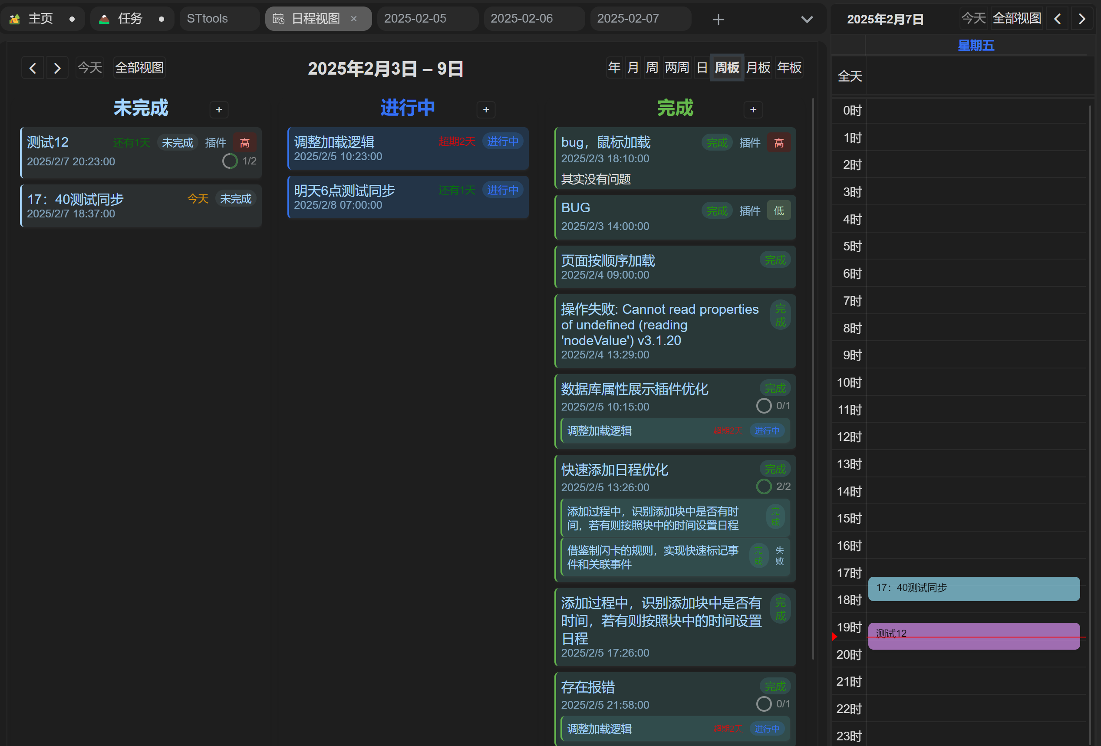Click the 日程视图 tab calendar icon
Screen dimensions: 1101x746
tap(279, 19)
